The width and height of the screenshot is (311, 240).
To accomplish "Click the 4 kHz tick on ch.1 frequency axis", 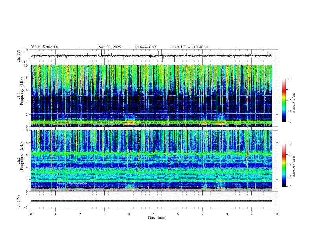I will click(28, 102).
